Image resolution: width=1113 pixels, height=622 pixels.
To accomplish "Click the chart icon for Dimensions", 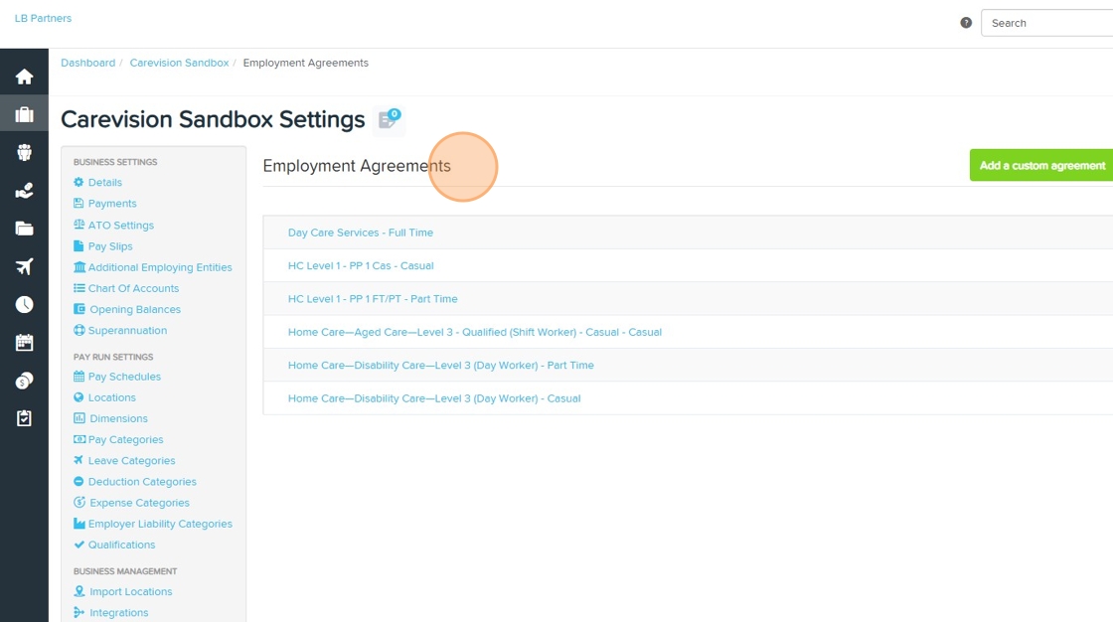I will [79, 418].
